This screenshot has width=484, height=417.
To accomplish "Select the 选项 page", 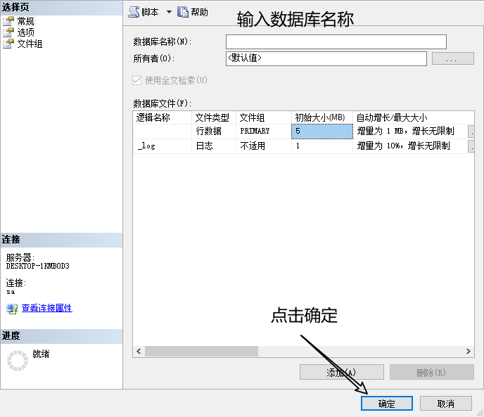I will [x=25, y=32].
